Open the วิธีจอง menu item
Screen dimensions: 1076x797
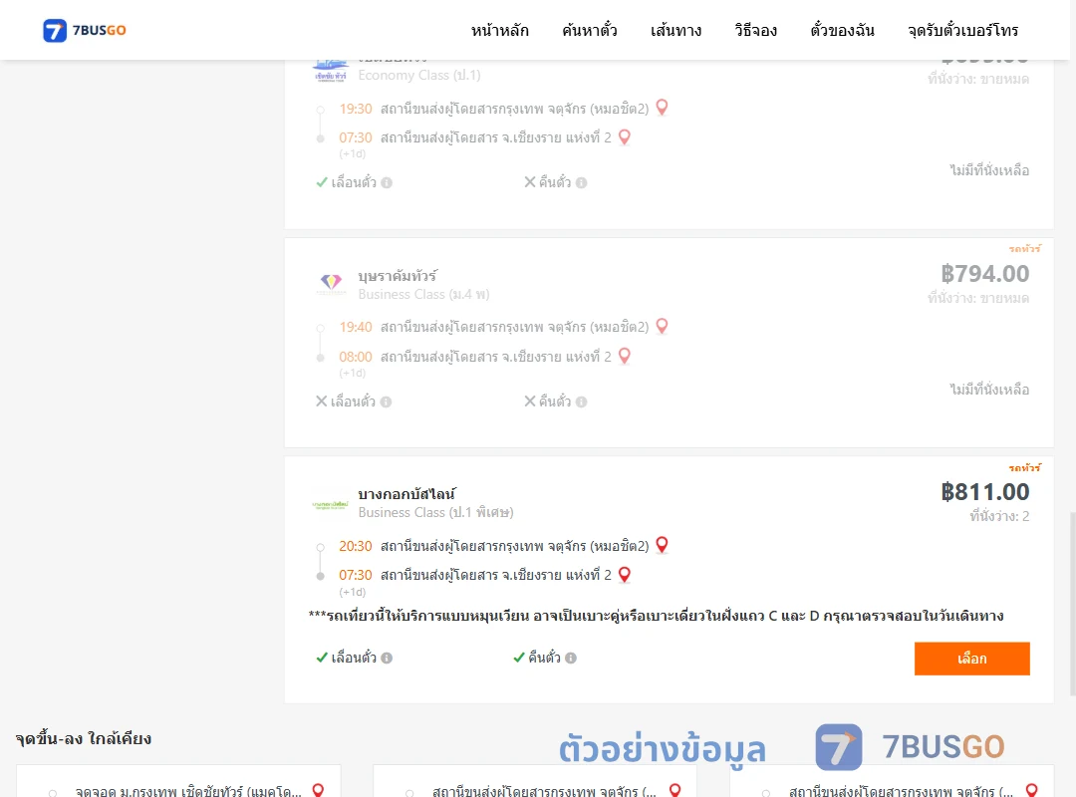(x=755, y=30)
